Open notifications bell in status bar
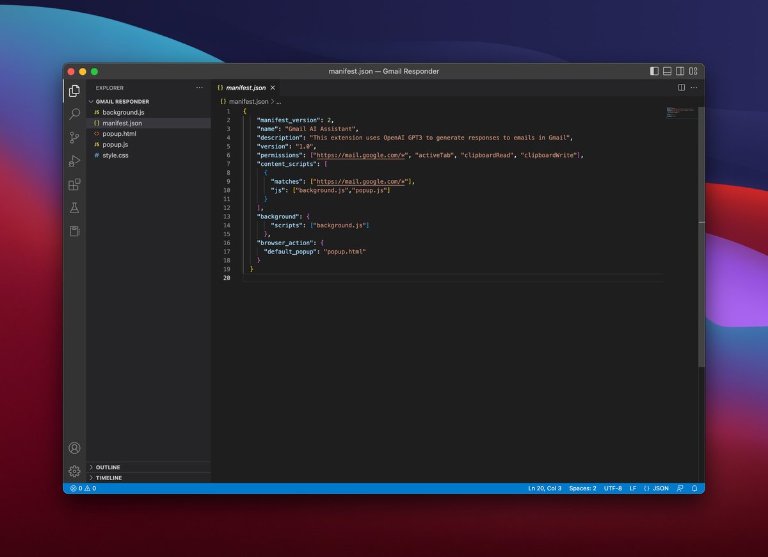The height and width of the screenshot is (557, 768). point(694,488)
